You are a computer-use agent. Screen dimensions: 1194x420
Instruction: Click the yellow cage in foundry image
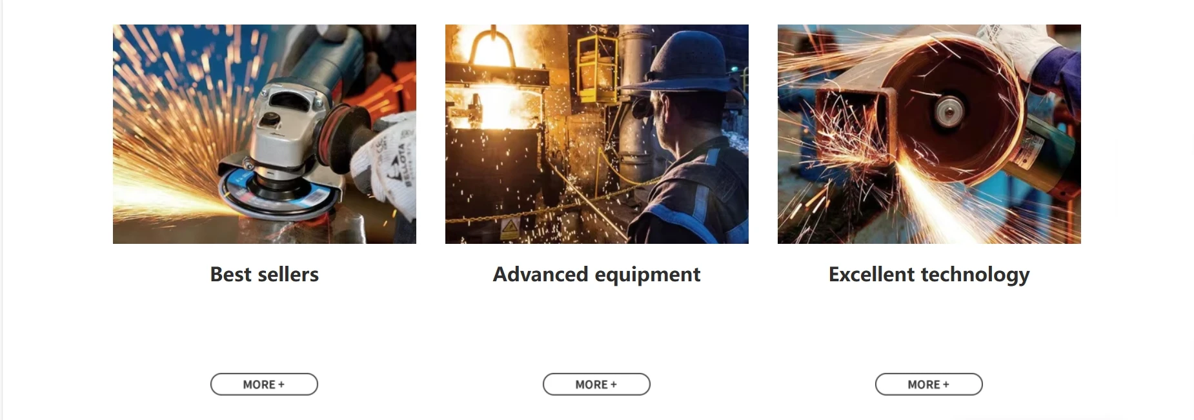point(596,68)
